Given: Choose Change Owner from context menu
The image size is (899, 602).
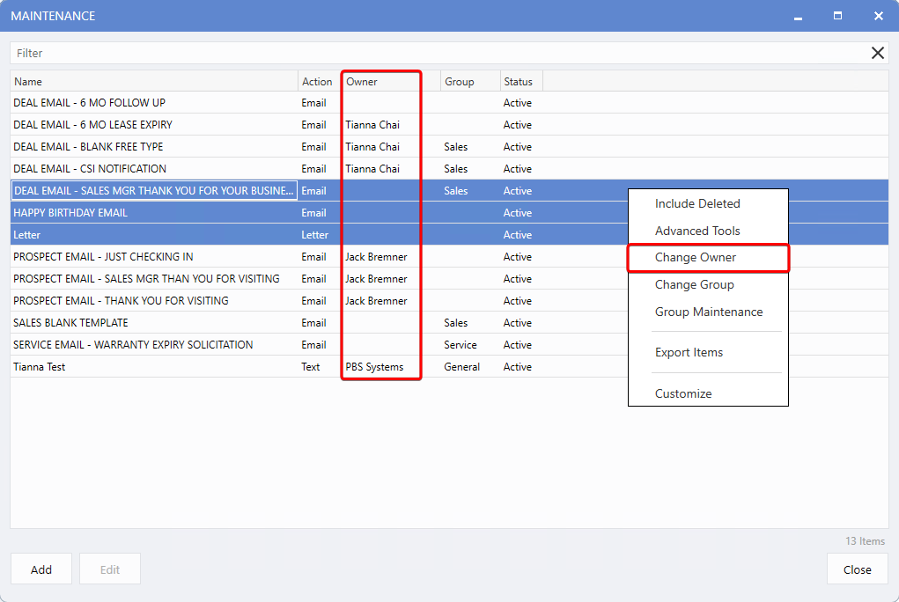Looking at the screenshot, I should point(696,258).
